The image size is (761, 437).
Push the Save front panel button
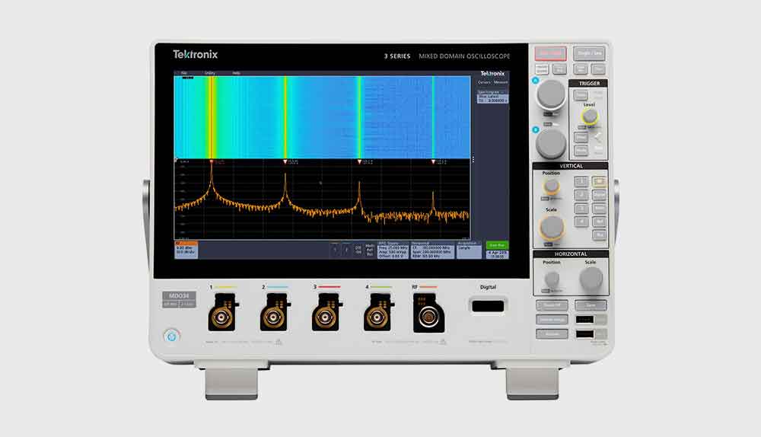pos(591,305)
